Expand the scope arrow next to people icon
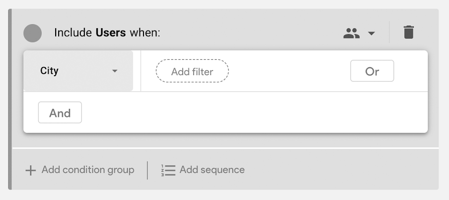 click(371, 34)
